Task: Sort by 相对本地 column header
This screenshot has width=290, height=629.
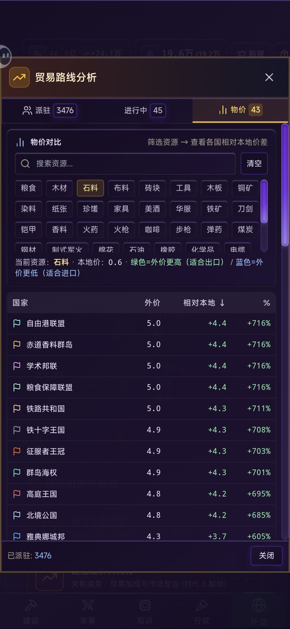Action: [204, 303]
